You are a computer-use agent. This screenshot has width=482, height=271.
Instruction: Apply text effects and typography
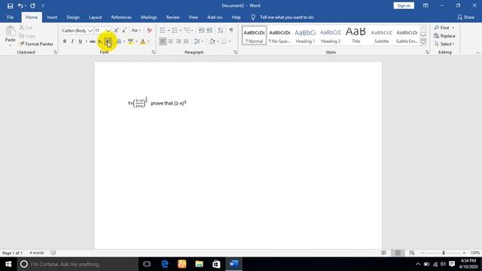tap(119, 41)
